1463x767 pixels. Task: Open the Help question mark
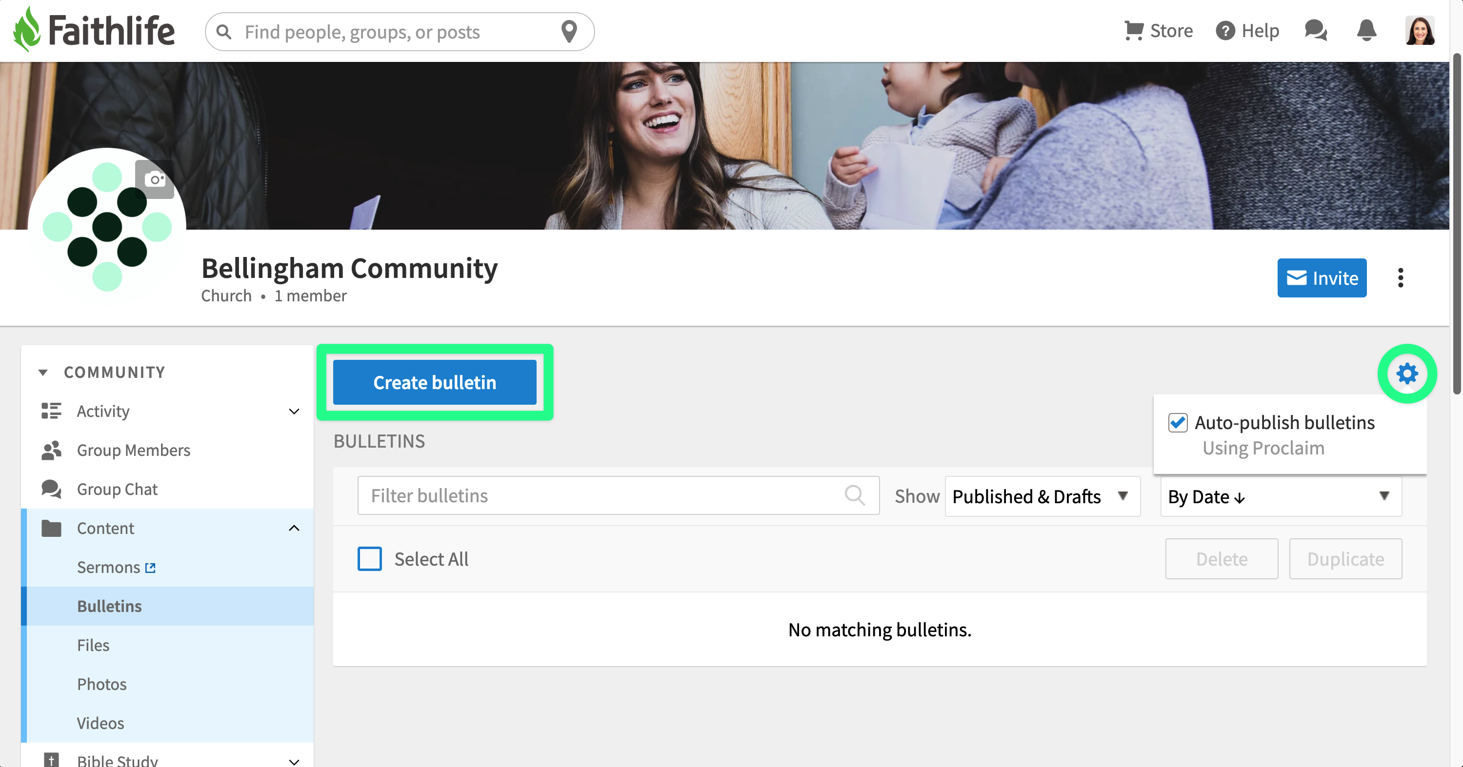point(1247,31)
